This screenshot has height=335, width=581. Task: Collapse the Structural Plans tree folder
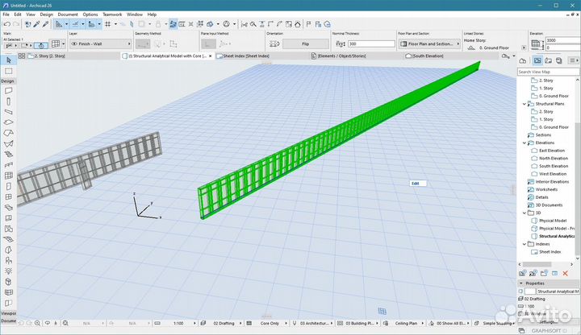point(525,104)
